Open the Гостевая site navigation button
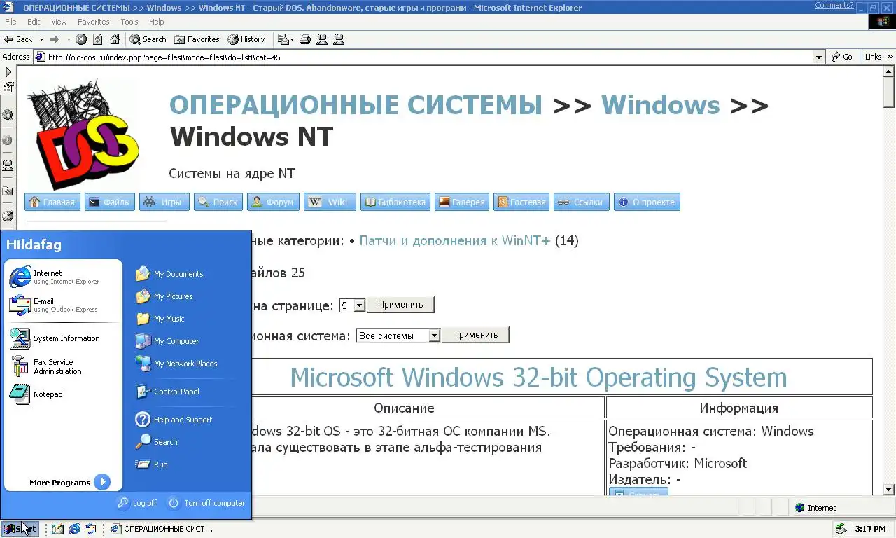Screen dimensions: 896x538 [521, 202]
